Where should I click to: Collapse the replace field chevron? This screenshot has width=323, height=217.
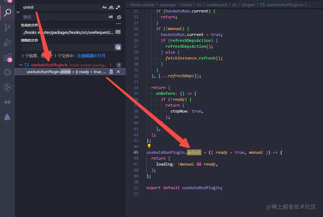point(18,12)
